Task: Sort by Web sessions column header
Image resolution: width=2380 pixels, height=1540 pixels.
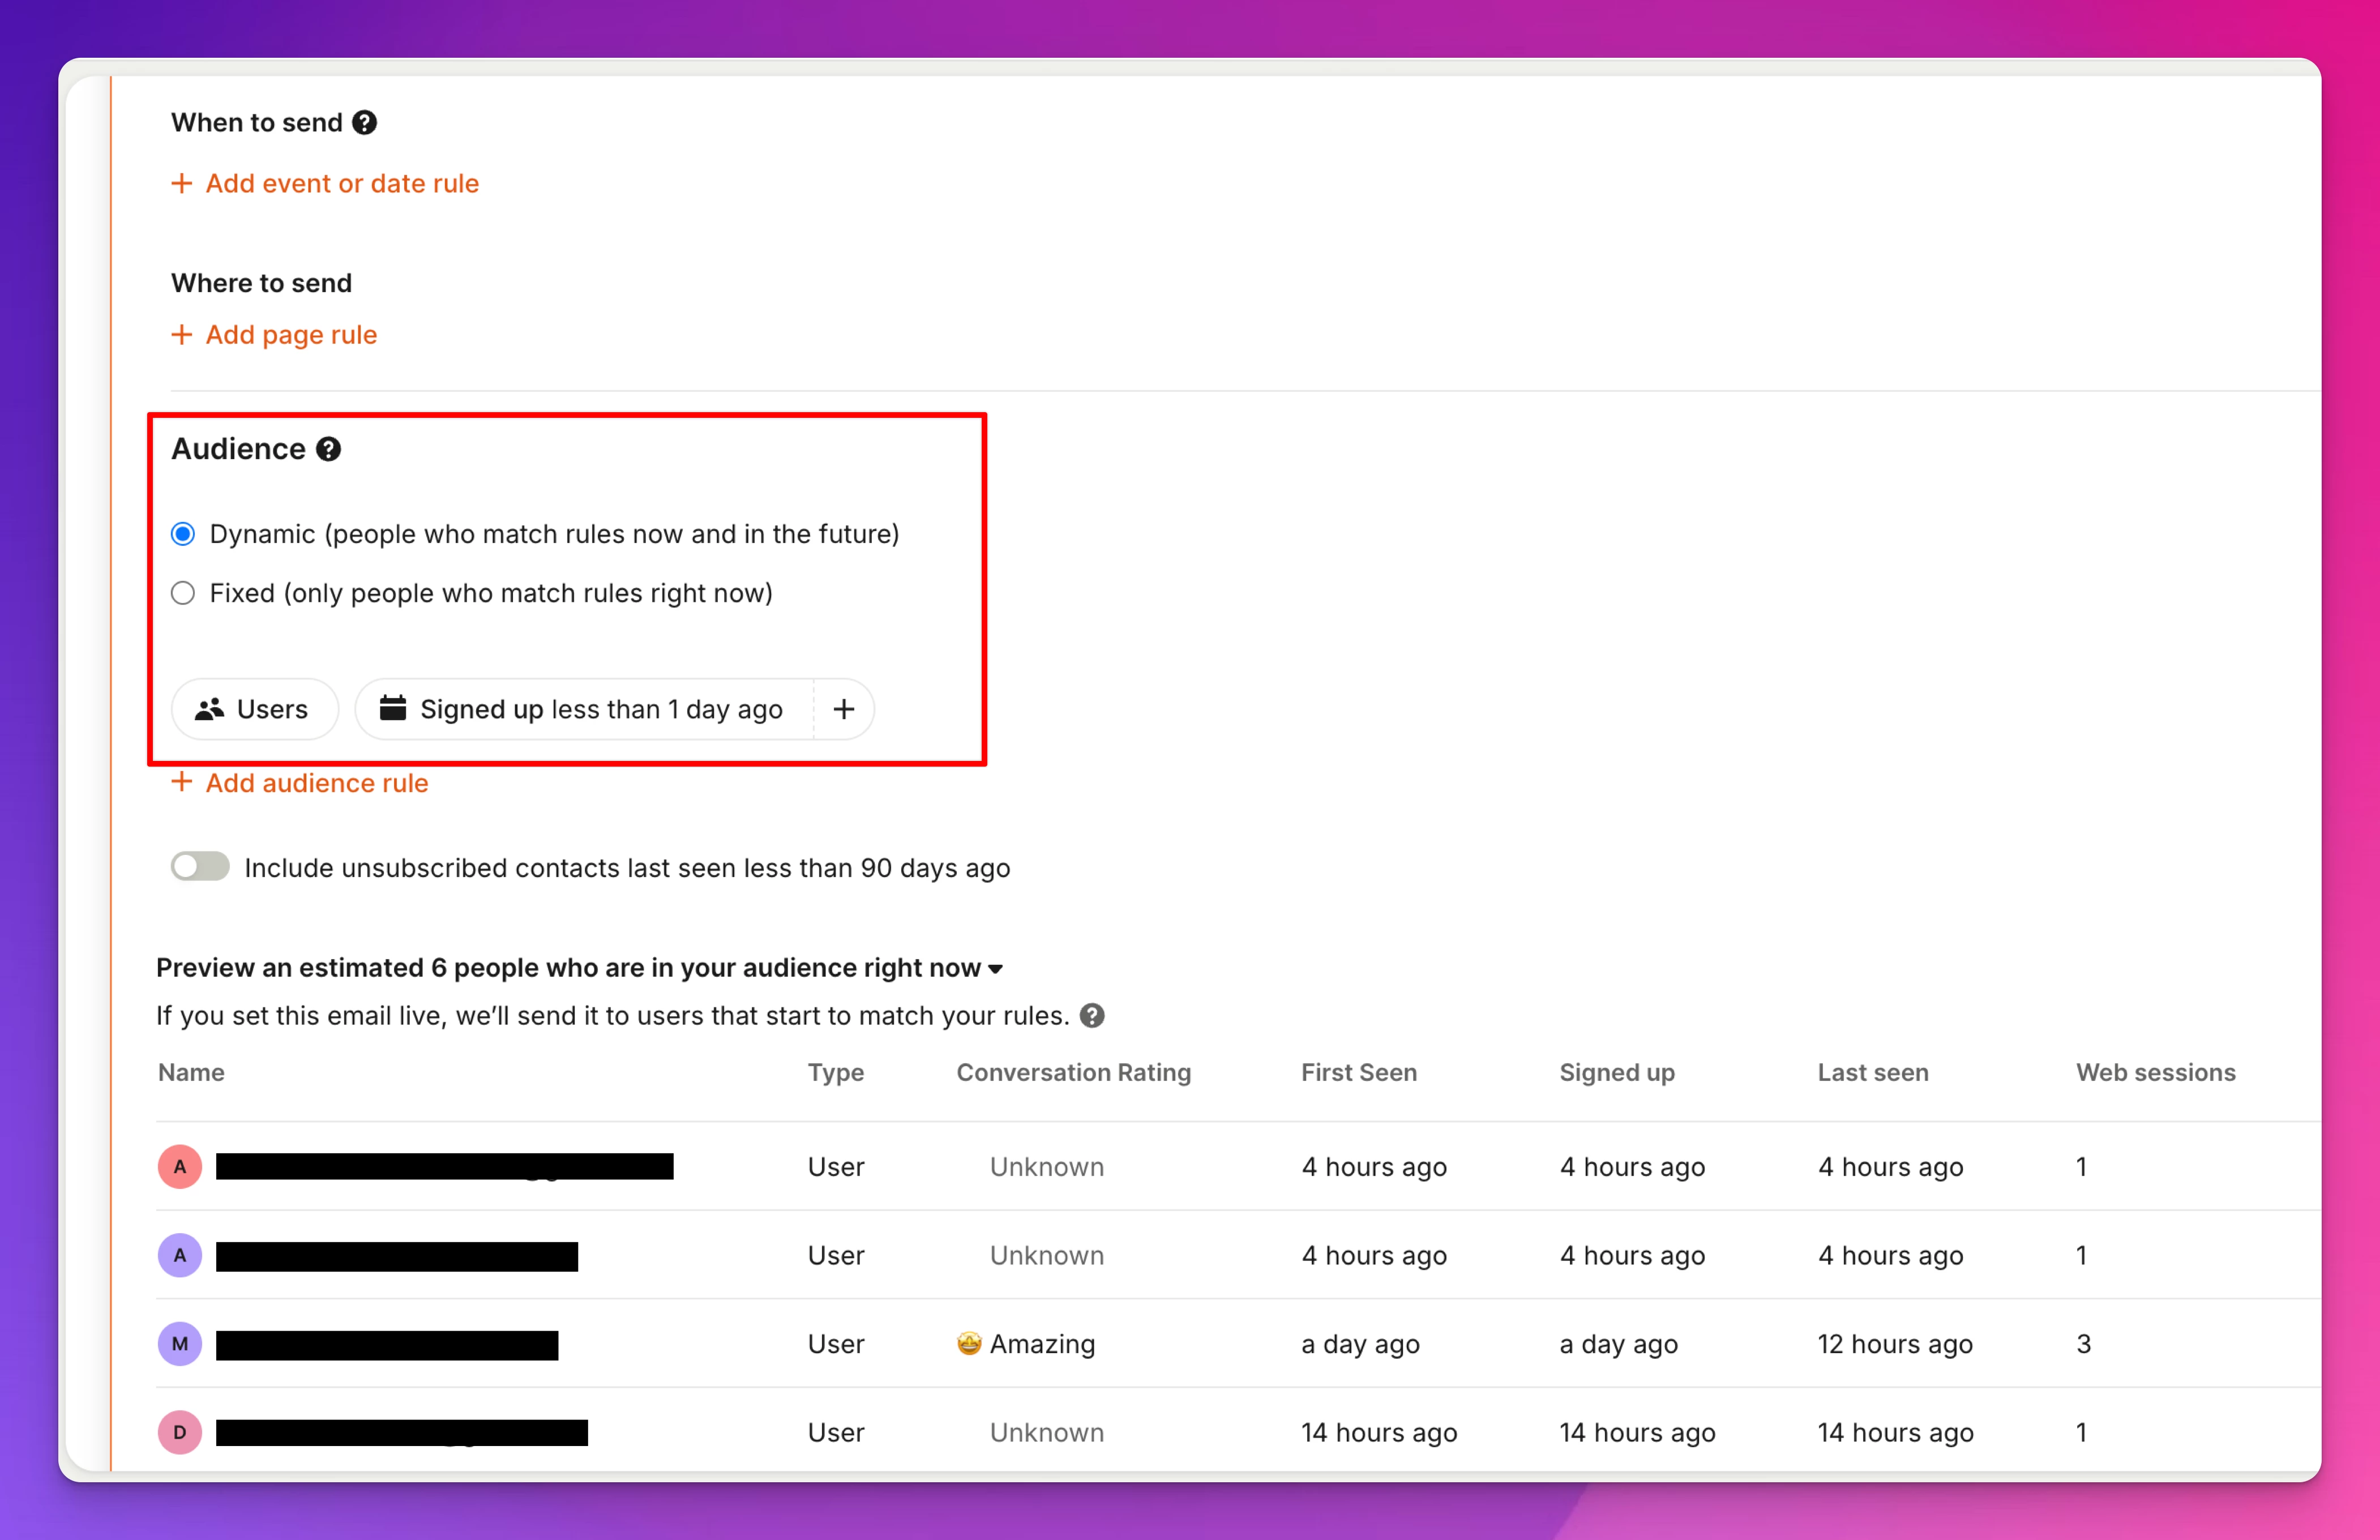Action: point(2156,1072)
